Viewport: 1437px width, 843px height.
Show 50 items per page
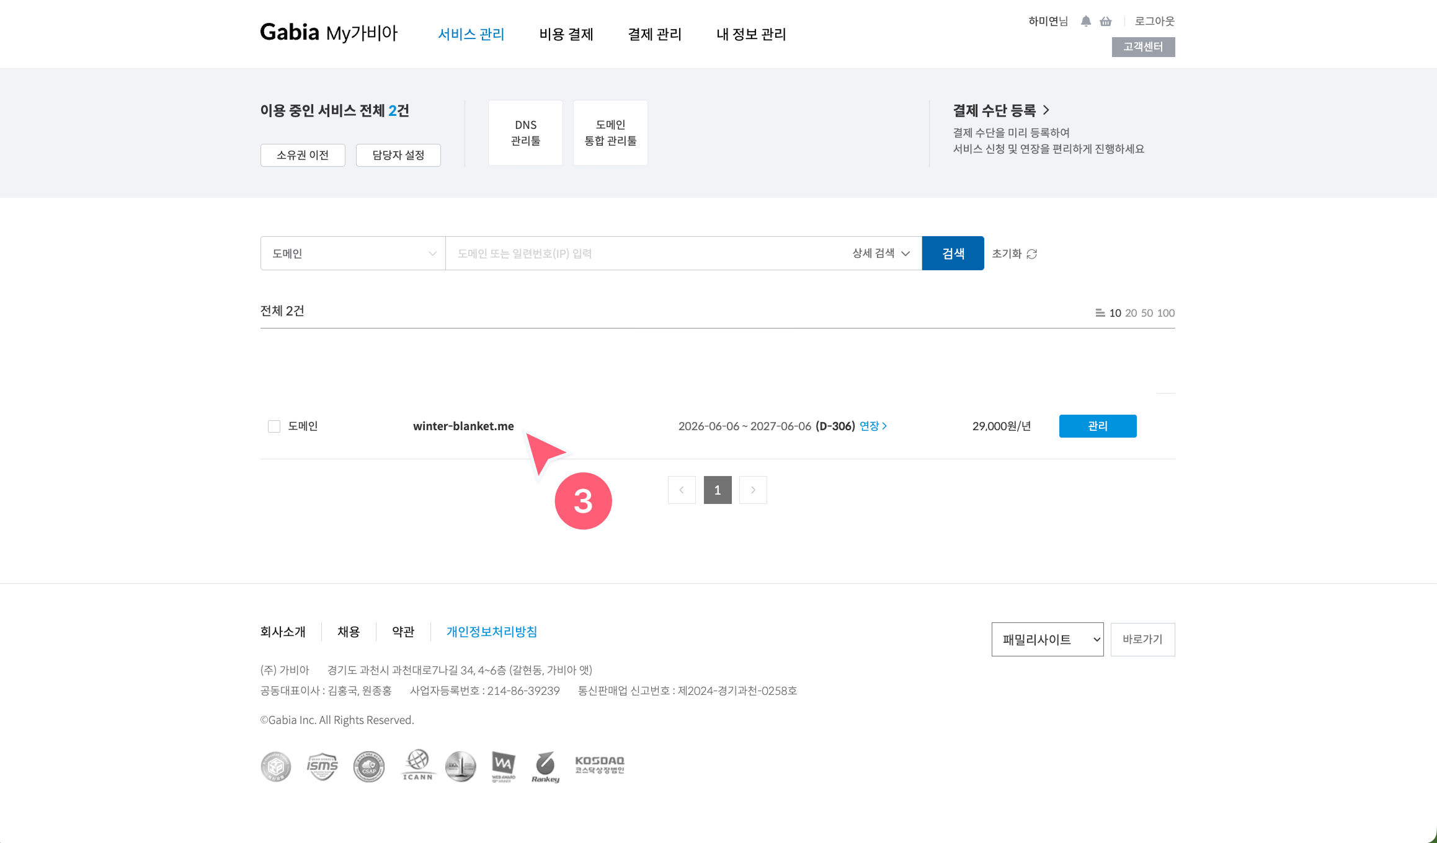[1147, 313]
